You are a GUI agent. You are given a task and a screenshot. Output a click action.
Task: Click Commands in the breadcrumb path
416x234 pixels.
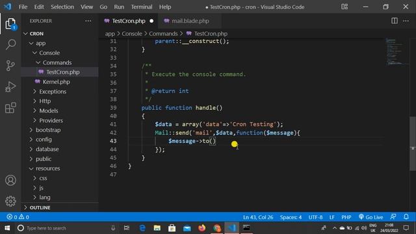pyautogui.click(x=163, y=34)
